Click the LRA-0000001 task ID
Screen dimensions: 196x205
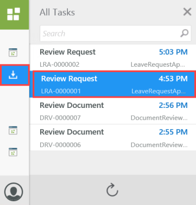click(61, 91)
